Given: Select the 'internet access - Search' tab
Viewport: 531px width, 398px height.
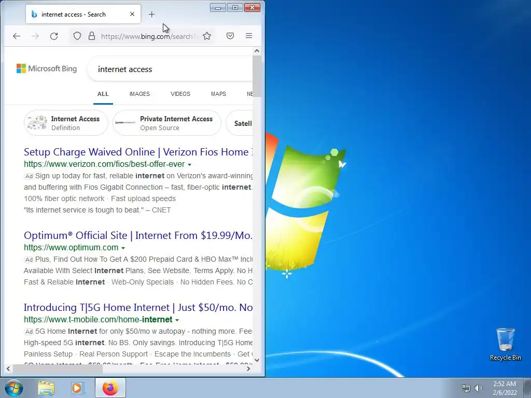Looking at the screenshot, I should click(x=83, y=14).
